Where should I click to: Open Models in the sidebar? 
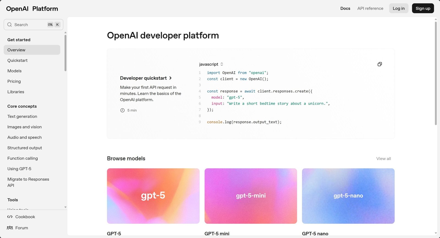tap(14, 71)
